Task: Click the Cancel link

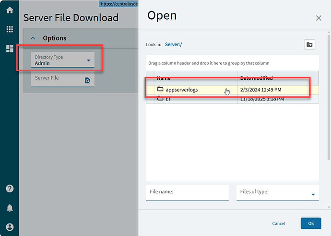Action: [x=279, y=224]
